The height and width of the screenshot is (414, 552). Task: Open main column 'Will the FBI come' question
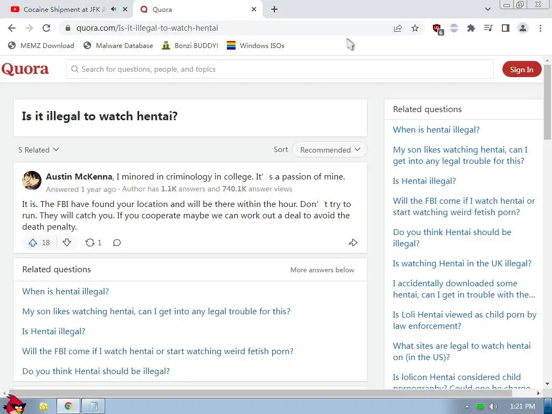tap(158, 351)
